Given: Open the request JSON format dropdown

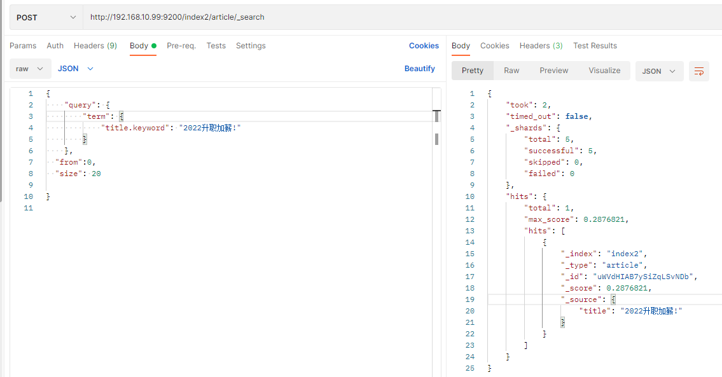Looking at the screenshot, I should click(76, 69).
